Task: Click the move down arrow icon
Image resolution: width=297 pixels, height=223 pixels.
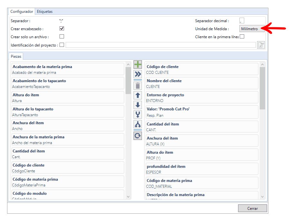Action: (x=138, y=105)
